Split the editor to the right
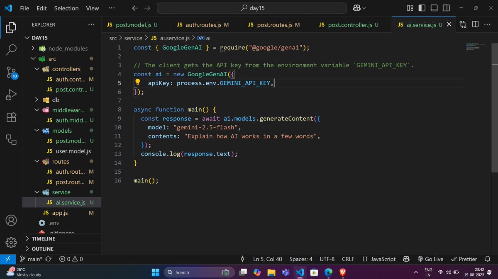498x279 pixels. tap(475, 24)
